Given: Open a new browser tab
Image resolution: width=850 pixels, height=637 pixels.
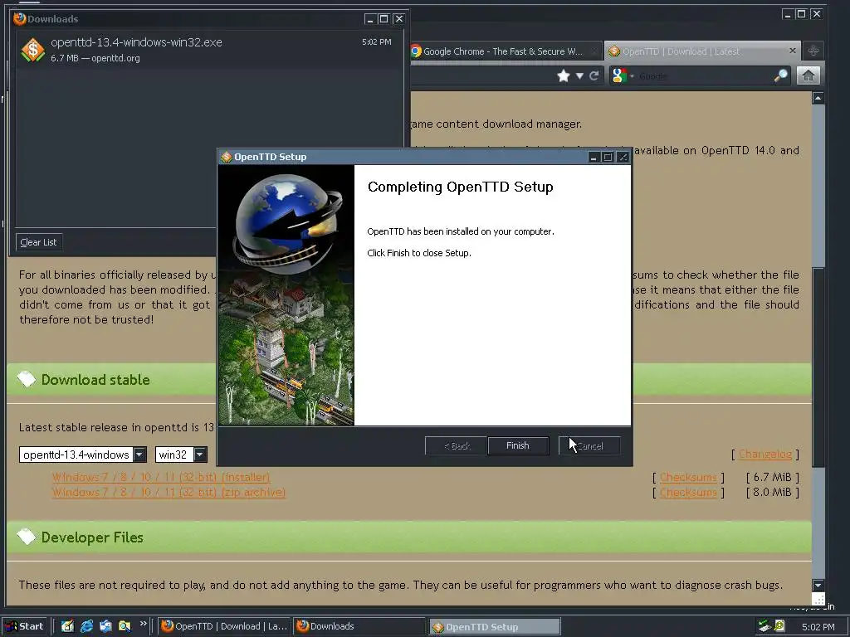Looking at the screenshot, I should coord(813,51).
